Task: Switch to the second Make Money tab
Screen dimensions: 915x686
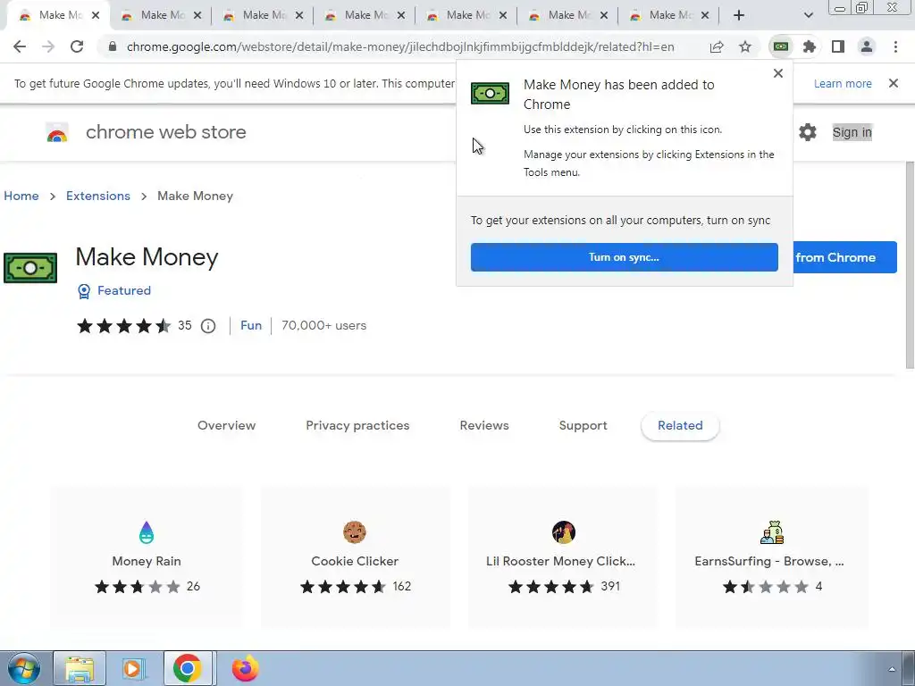Action: pos(161,16)
